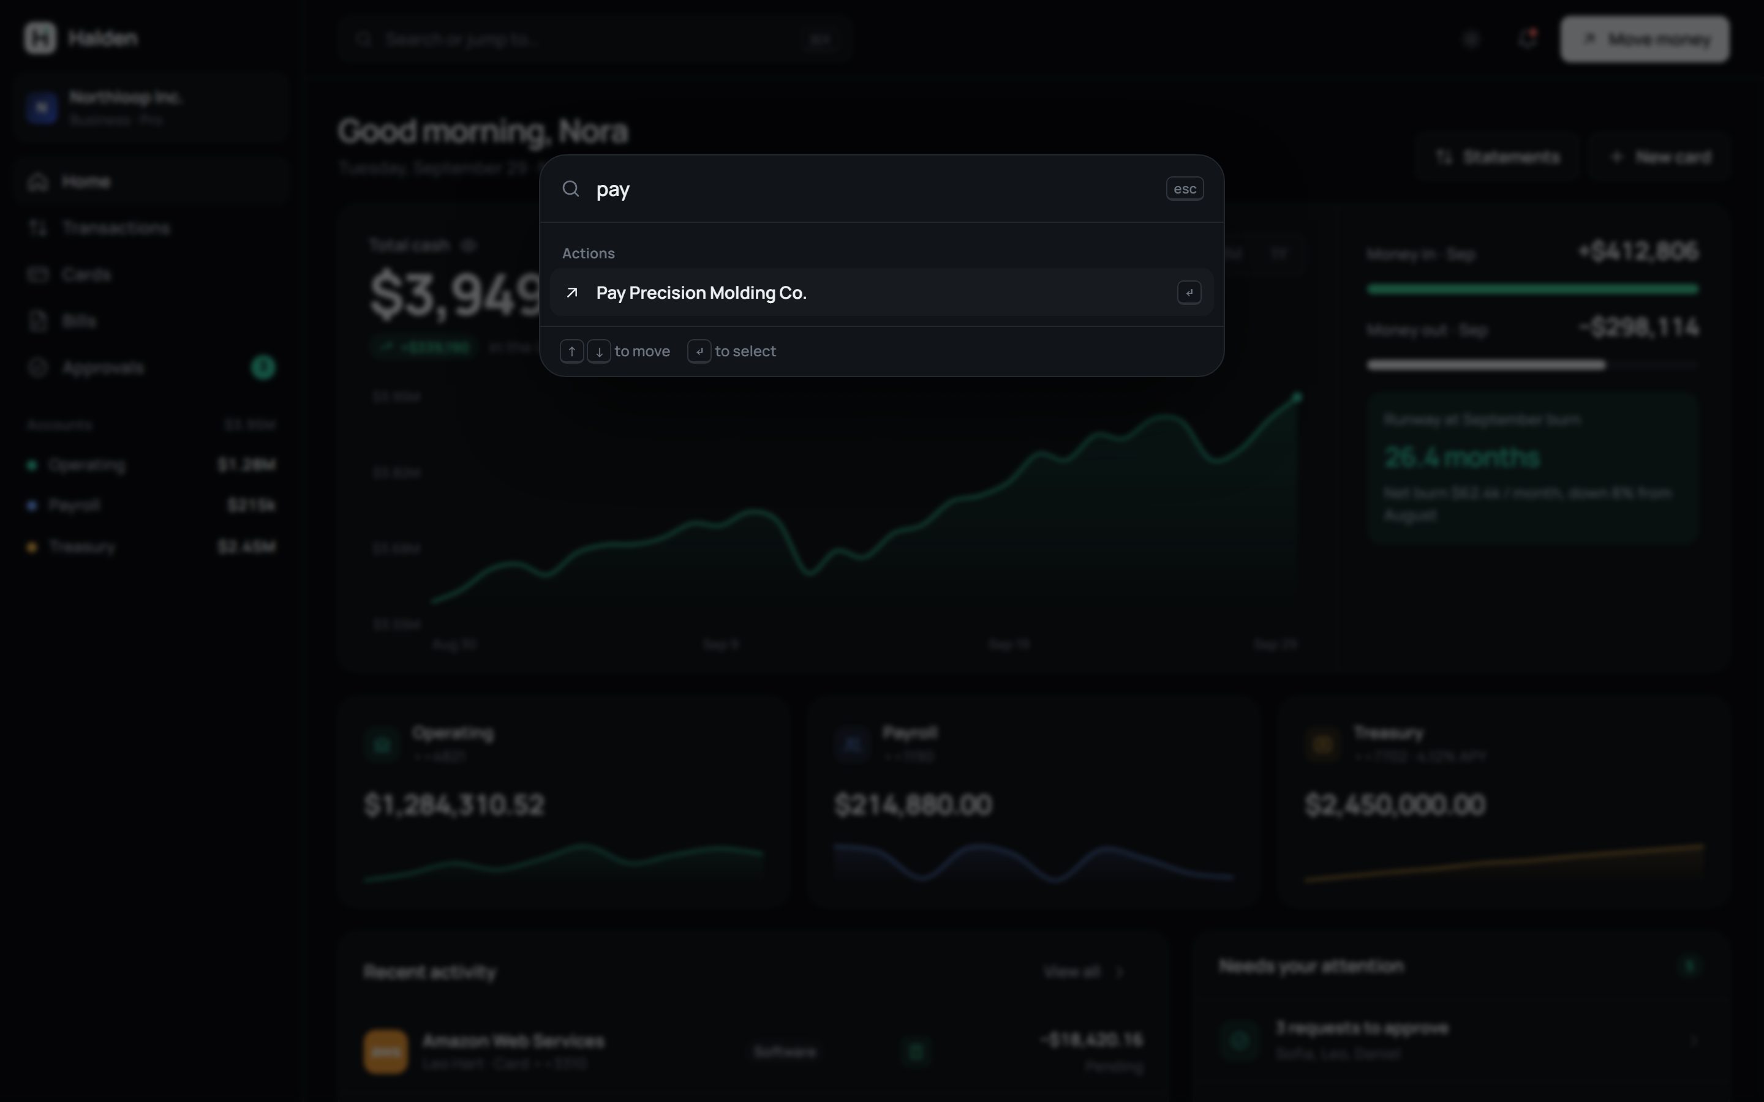Click the Move money button in the dashboard header

tap(1645, 39)
